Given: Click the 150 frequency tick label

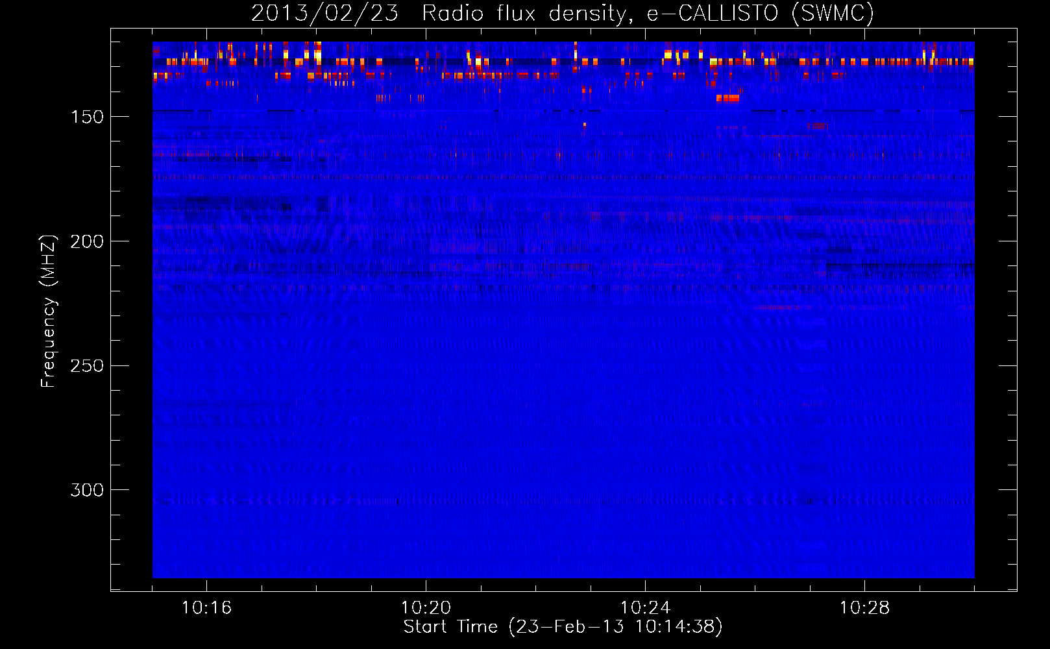Looking at the screenshot, I should (x=87, y=117).
